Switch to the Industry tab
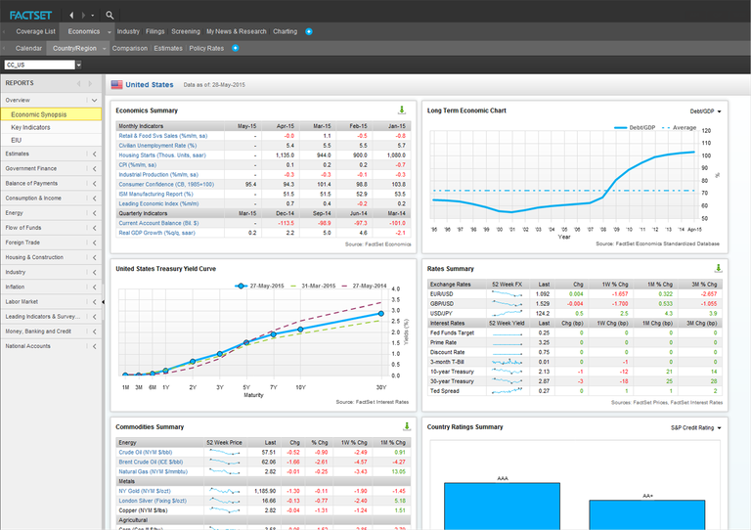 click(x=128, y=31)
